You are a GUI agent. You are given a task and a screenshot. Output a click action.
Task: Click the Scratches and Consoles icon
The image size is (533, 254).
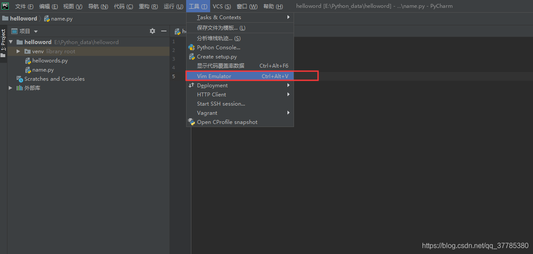[x=20, y=79]
